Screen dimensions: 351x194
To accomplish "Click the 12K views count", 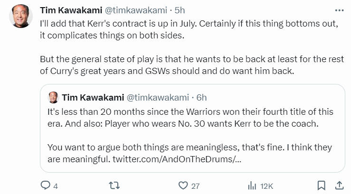I will 266,186.
